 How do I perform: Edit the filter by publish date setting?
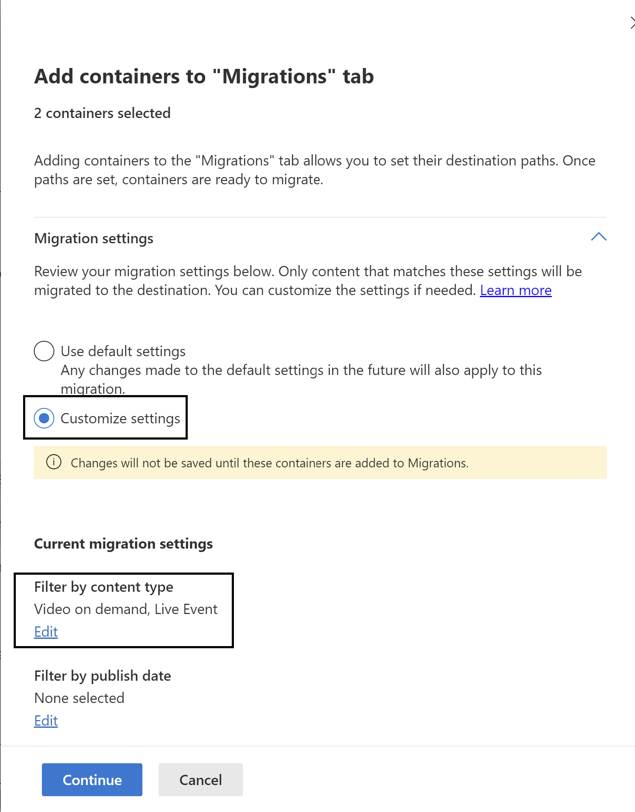[45, 720]
